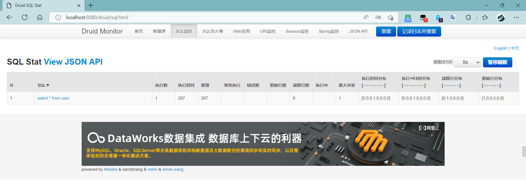Open the DataWorks banner advertisement
Screen dimensions: 526x180
[263, 144]
